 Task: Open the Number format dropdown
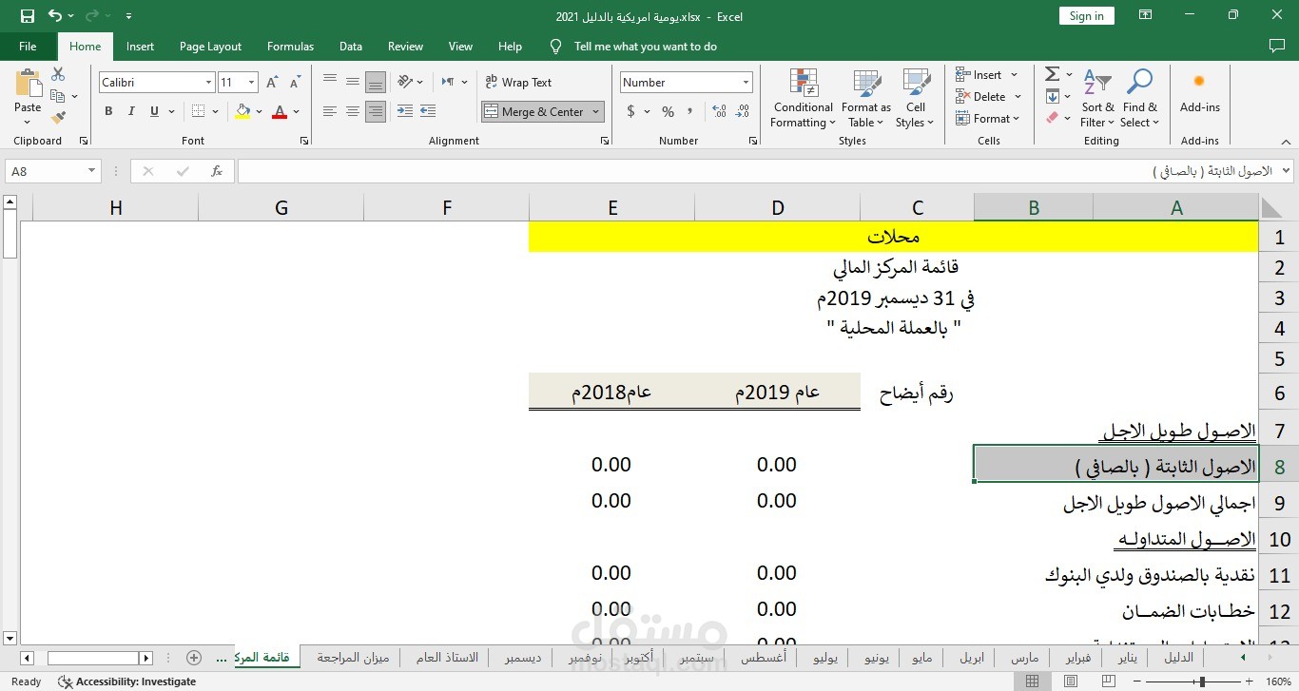click(x=746, y=83)
